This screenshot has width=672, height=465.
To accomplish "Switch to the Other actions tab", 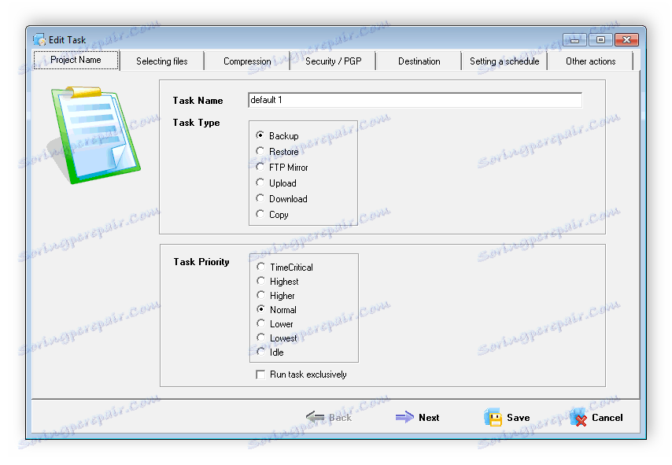I will tap(590, 61).
